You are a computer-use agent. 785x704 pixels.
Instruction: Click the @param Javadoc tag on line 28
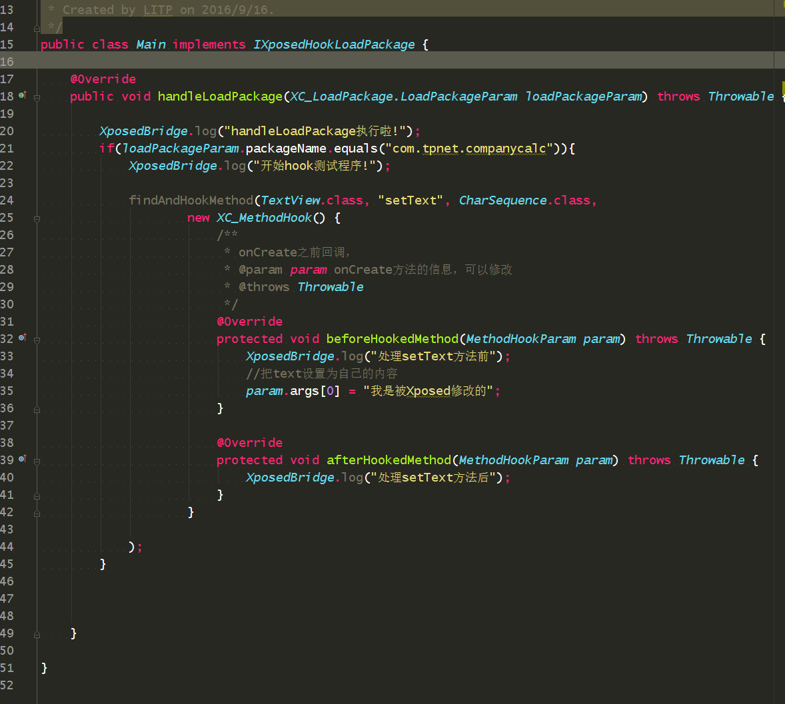coord(261,270)
